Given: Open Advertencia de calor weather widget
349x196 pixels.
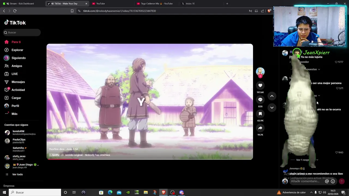Looking at the screenshot, I should click(x=291, y=192).
